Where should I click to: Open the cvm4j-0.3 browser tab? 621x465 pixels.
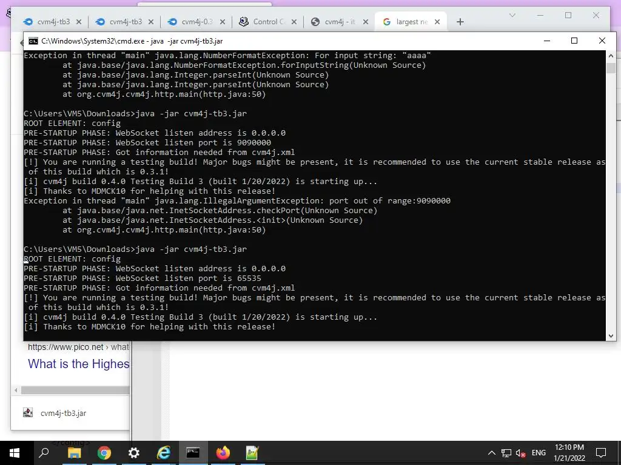coord(192,22)
